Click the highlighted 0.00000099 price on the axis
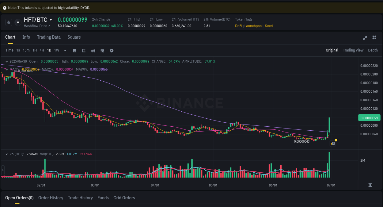Image resolution: width=383 pixels, height=207 pixels. click(x=369, y=118)
